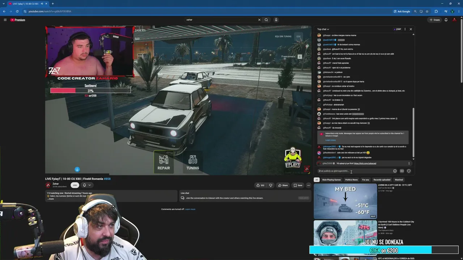The image size is (463, 260).
Task: Click the Zahar channel name
Action: pyautogui.click(x=56, y=184)
